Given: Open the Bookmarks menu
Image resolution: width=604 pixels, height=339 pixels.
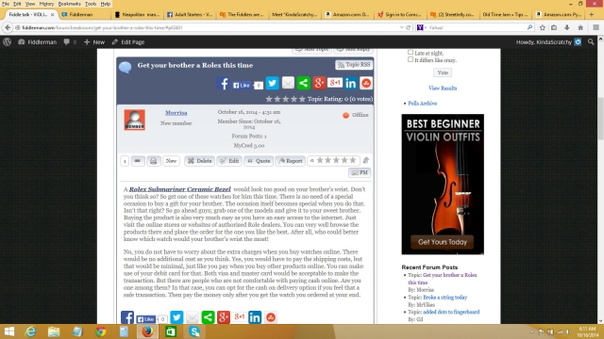Looking at the screenshot, I should click(69, 4).
